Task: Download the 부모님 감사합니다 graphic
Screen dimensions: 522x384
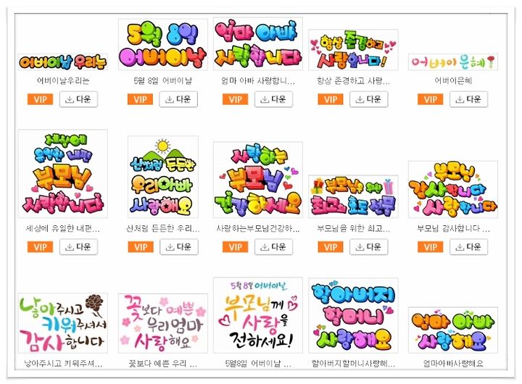Action: pos(469,247)
